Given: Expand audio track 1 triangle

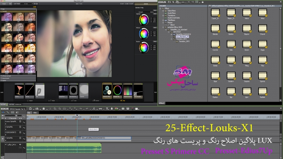Looking at the screenshot, I should coord(6,145).
